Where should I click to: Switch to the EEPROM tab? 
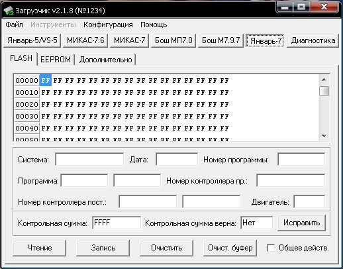click(56, 60)
